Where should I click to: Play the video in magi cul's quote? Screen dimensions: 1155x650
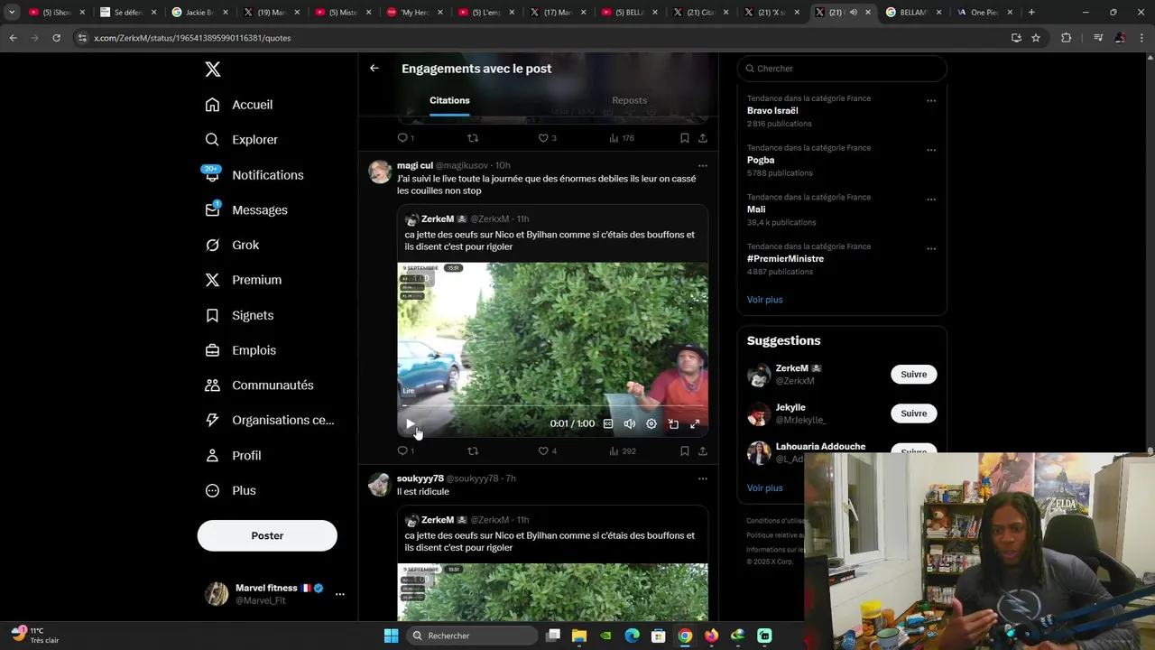411,423
